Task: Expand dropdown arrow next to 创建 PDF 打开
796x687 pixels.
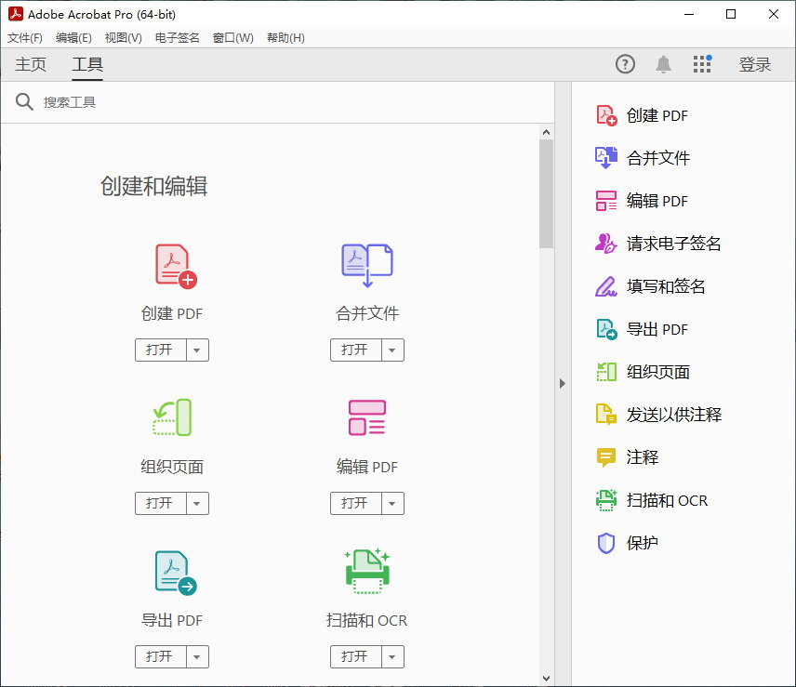Action: pyautogui.click(x=197, y=350)
